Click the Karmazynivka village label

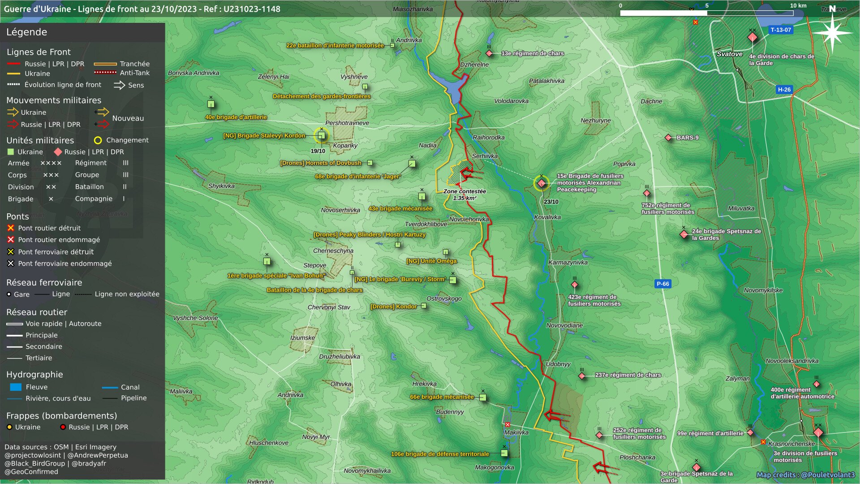[568, 263]
